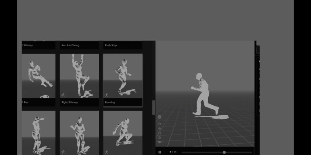Click the running-man icon on the Running thumbnail
The image size is (311, 155).
pyautogui.click(x=106, y=95)
